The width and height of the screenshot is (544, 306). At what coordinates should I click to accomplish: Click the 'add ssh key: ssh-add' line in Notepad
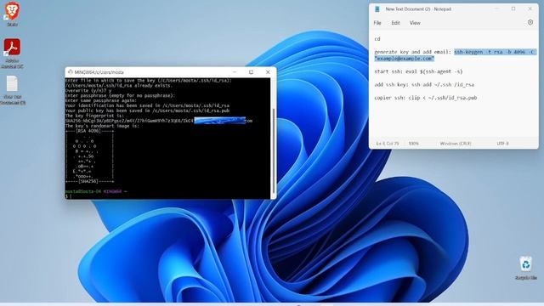pos(424,85)
